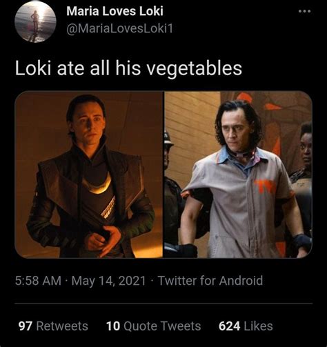Click the May 14, 2021 date
The height and width of the screenshot is (347, 327).
coord(108,281)
